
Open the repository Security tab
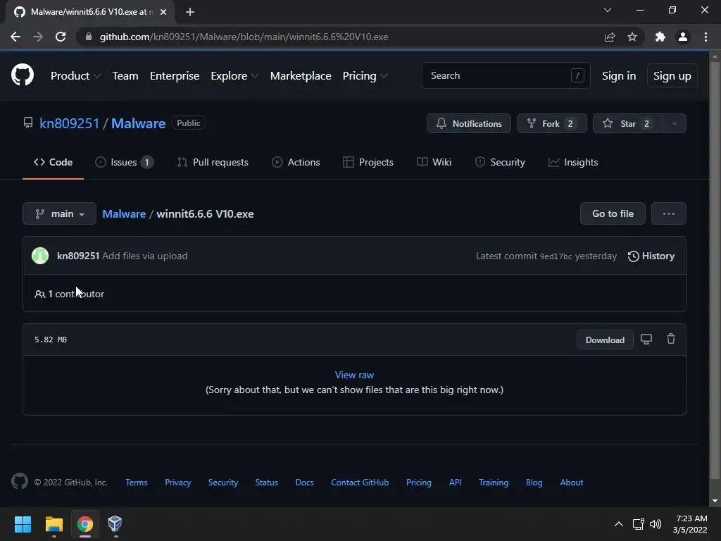point(500,162)
